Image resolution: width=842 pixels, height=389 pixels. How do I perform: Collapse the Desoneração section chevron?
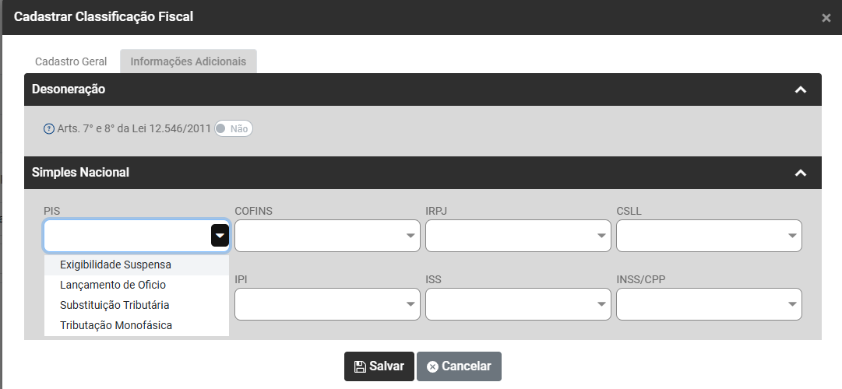point(800,89)
